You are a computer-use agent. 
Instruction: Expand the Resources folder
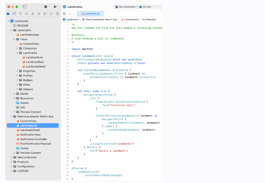tap(14, 98)
